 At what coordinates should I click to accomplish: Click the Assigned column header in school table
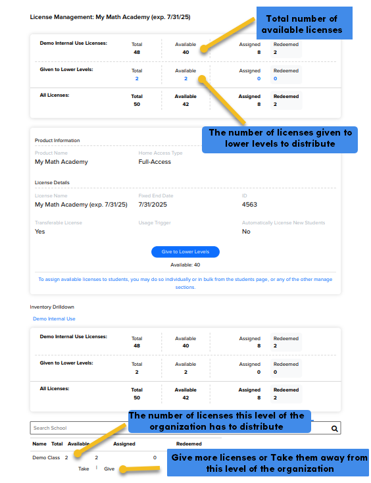124,444
